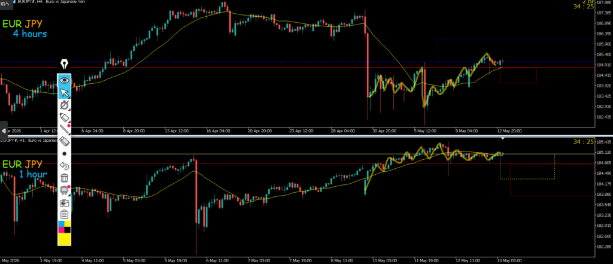Select the cyan color swatch
The width and height of the screenshot is (613, 264).
(61, 224)
